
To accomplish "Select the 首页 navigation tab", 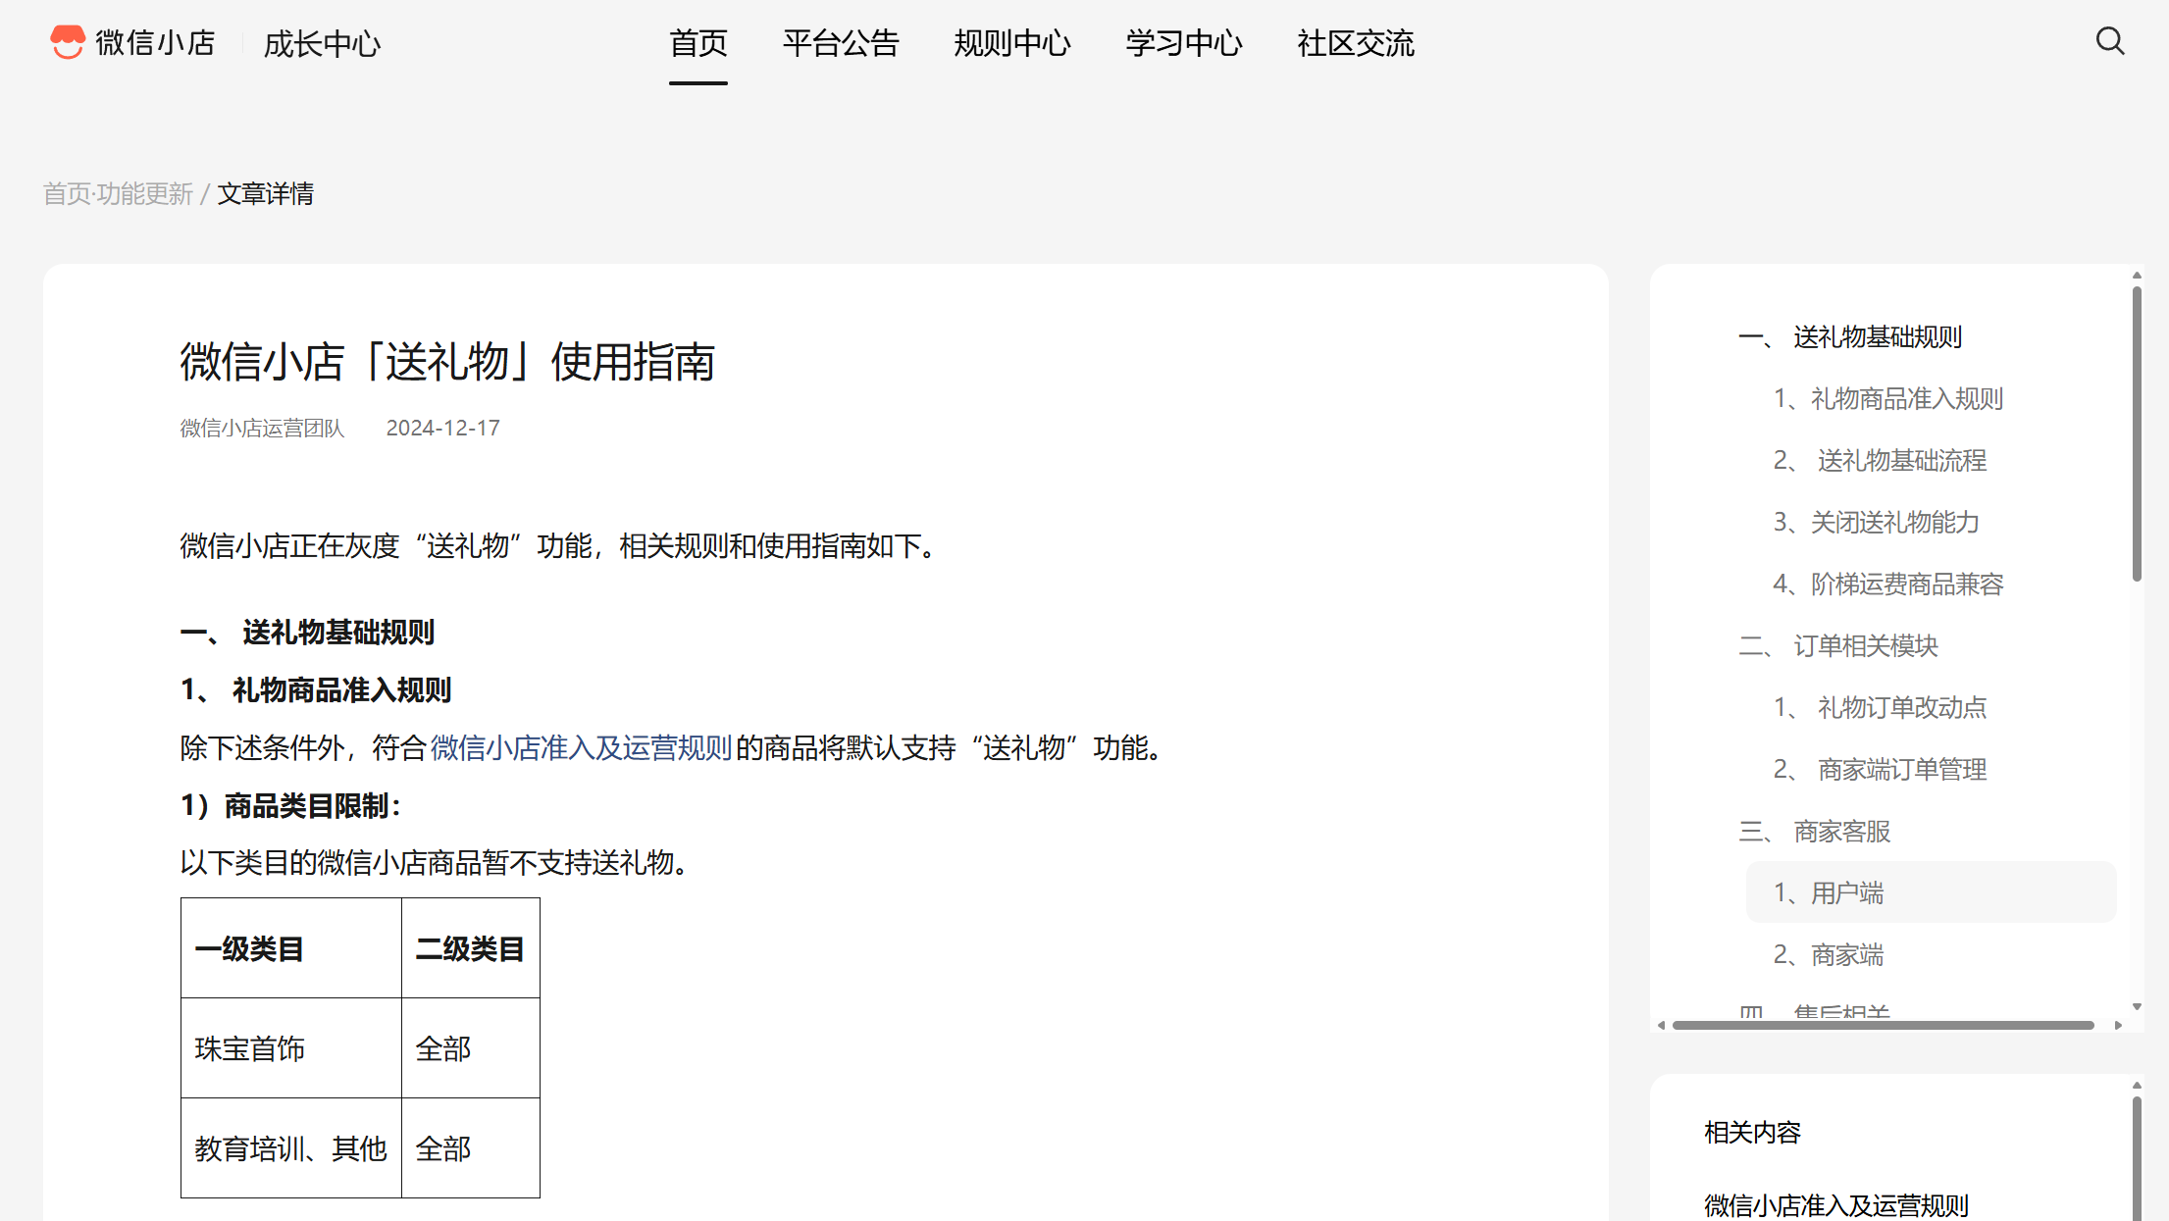I will click(x=698, y=43).
